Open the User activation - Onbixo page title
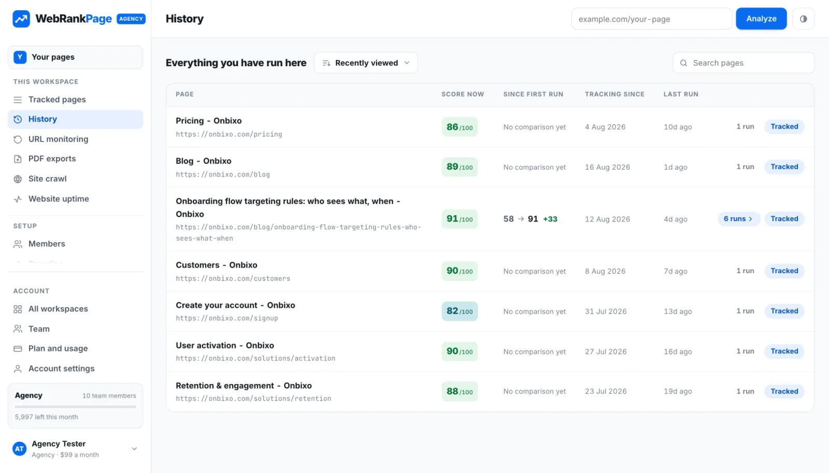 click(225, 345)
